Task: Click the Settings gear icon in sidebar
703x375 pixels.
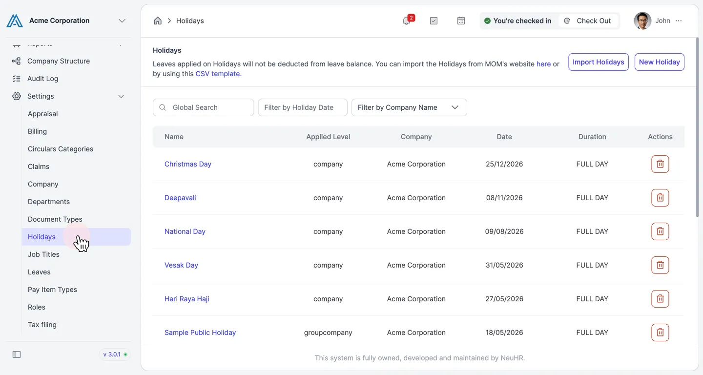Action: click(17, 96)
